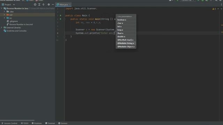Open the TODO tool window

25,123
